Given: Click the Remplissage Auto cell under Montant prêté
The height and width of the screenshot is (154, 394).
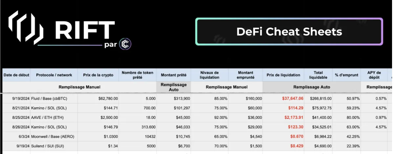Looking at the screenshot, I should [x=173, y=87].
